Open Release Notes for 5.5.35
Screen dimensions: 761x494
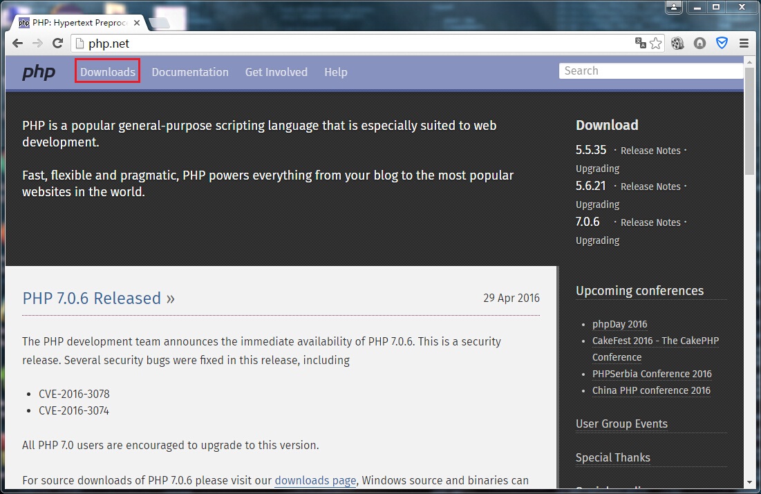tap(650, 151)
